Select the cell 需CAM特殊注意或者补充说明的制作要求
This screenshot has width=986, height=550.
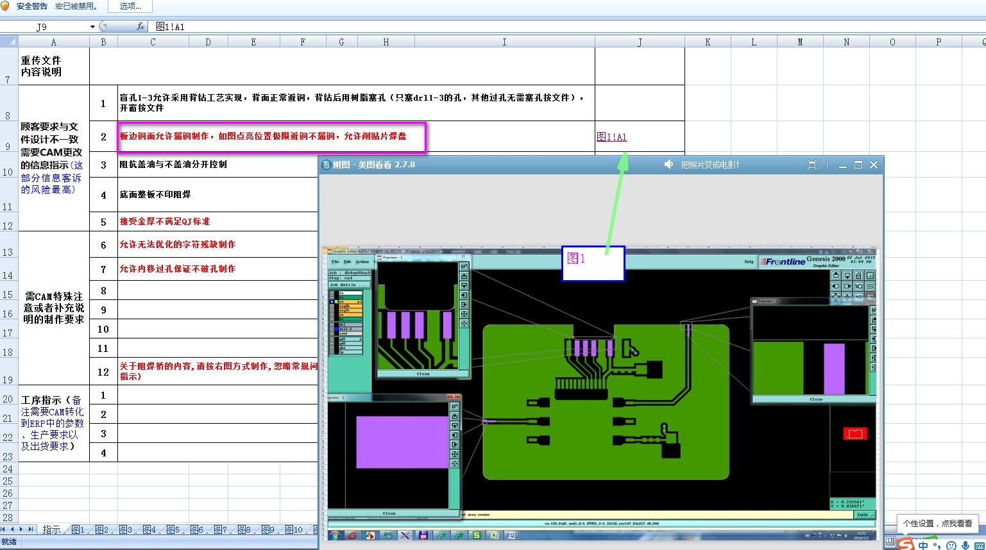[x=54, y=308]
